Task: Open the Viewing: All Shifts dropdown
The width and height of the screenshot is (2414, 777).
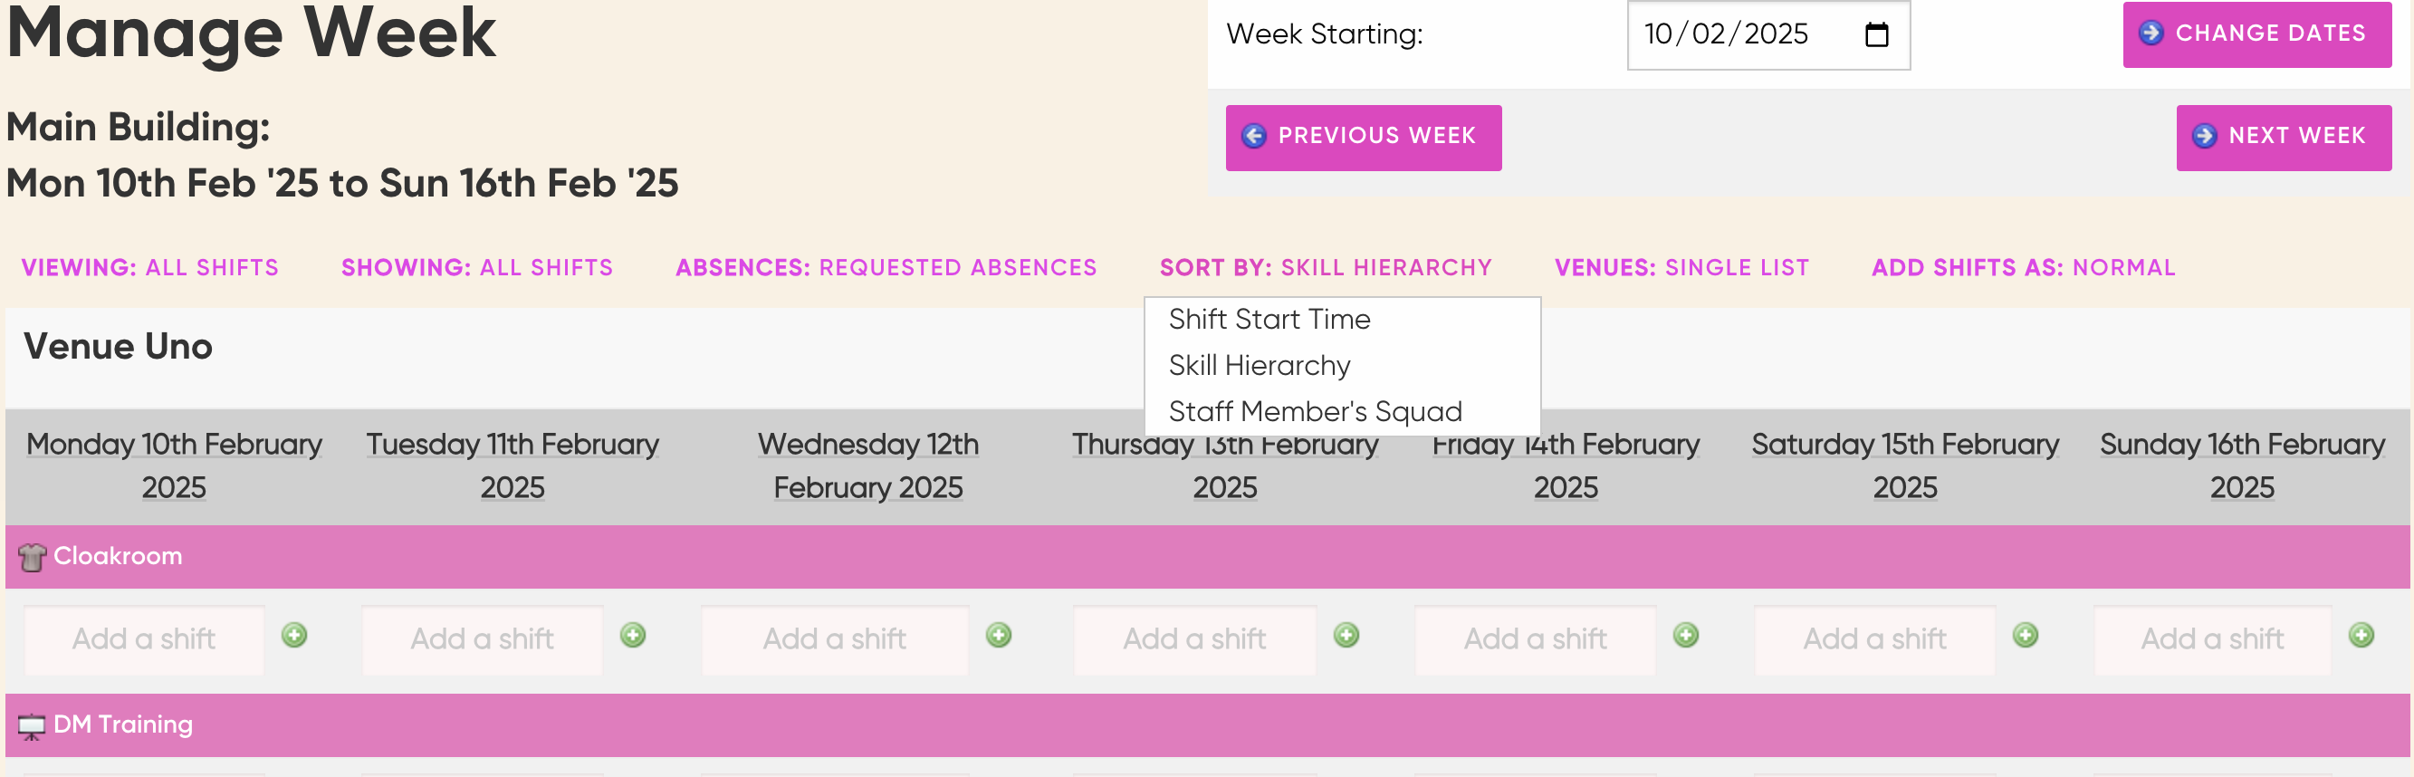Action: (150, 267)
